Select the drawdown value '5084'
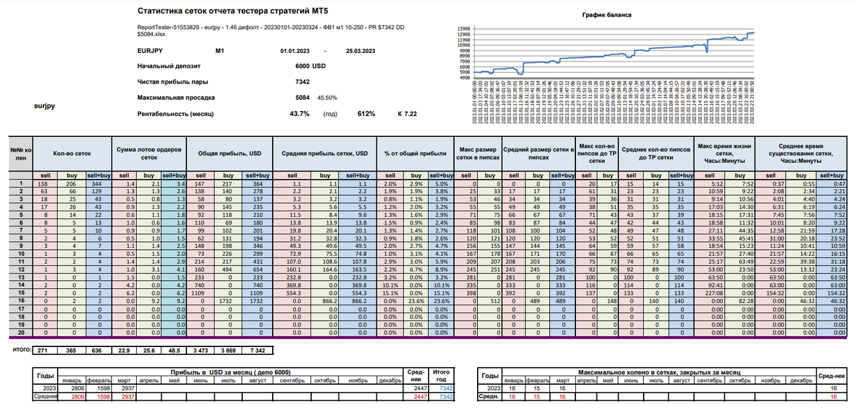856x410 pixels. click(x=303, y=98)
